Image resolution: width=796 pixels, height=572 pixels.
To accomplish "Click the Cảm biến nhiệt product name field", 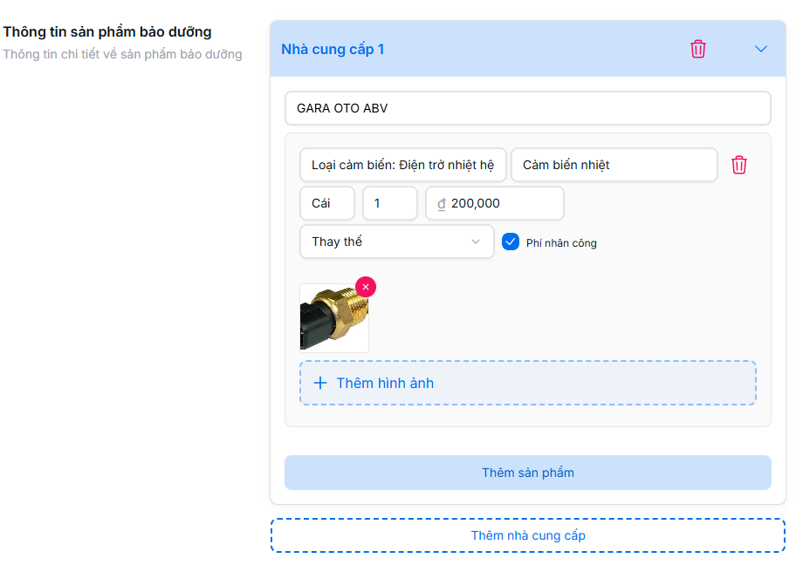I will (x=614, y=165).
